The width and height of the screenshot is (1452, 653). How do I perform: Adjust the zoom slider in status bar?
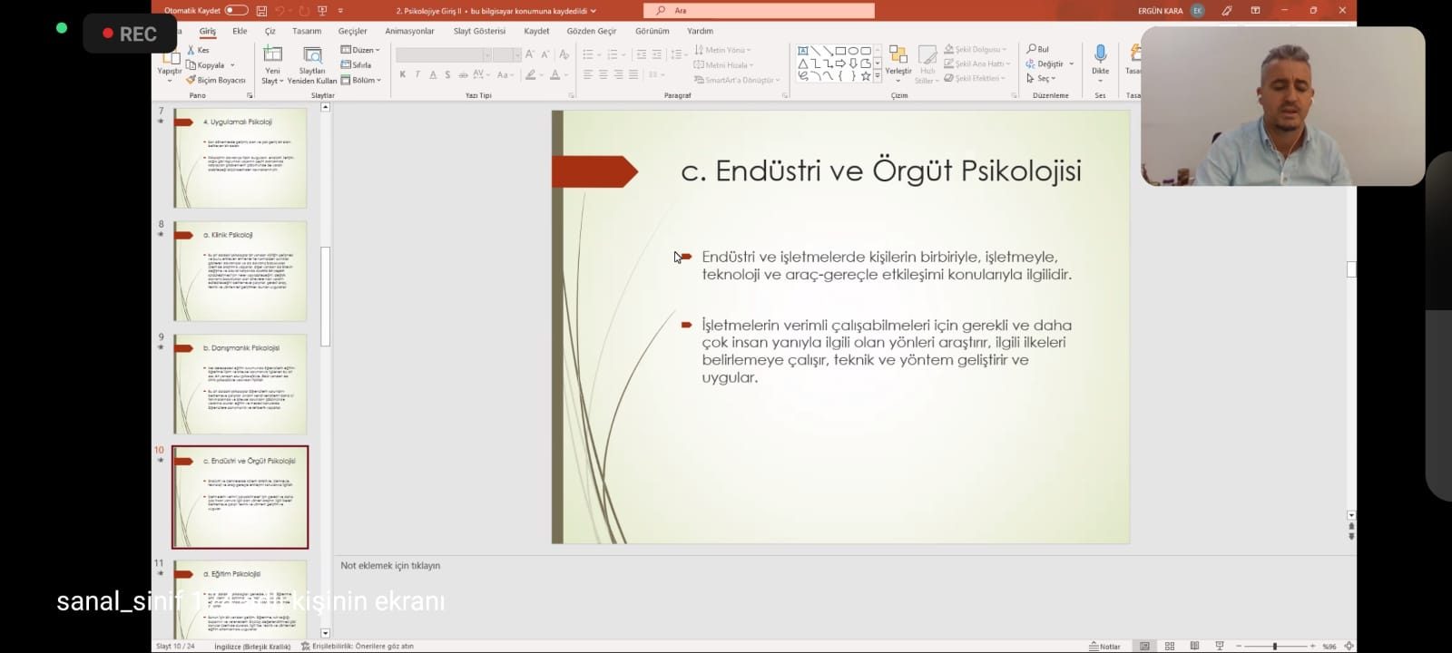[x=1275, y=646]
